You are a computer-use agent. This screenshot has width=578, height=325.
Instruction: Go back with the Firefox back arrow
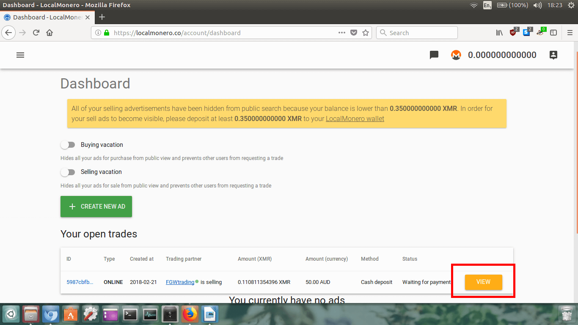pos(9,33)
